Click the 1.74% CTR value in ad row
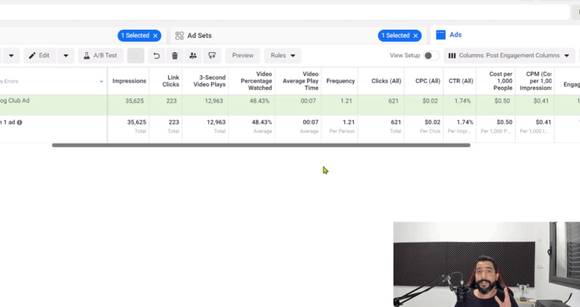 coord(463,101)
